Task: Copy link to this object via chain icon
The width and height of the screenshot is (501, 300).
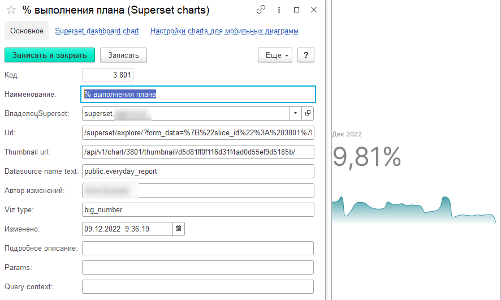Action: [x=261, y=10]
